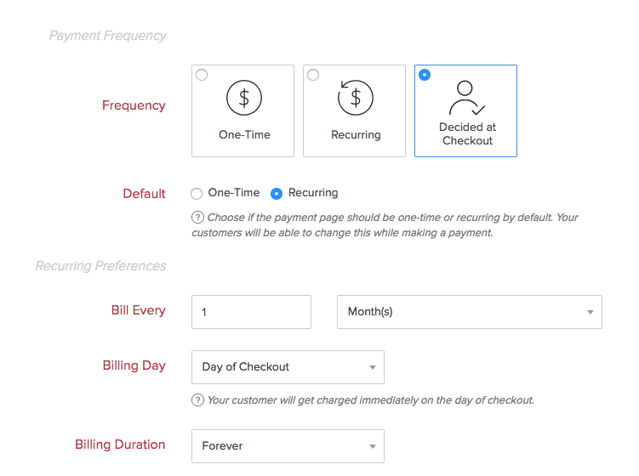Viewport: 639px width, 476px height.
Task: Click the help icon beside default payment hint
Action: click(197, 218)
